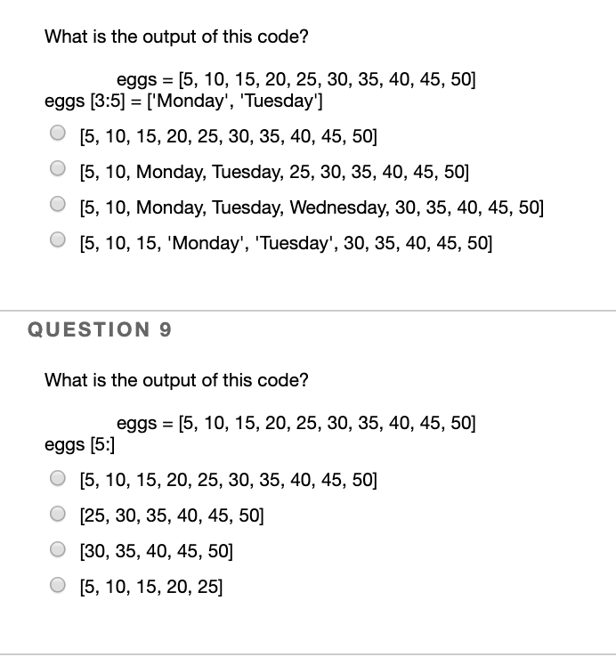Click label text '[30, 35, 40, 45, 50]'

[157, 550]
